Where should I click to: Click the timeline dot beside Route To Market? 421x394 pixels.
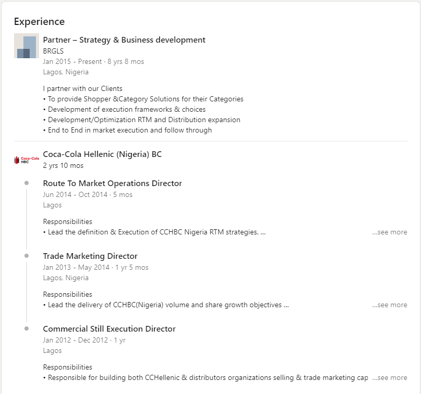[x=27, y=183]
